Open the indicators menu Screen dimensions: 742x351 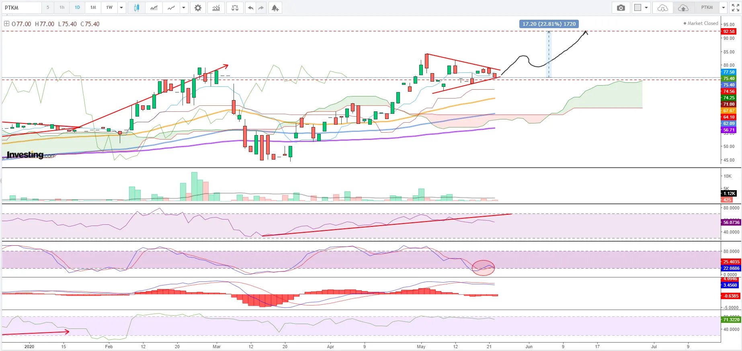216,8
